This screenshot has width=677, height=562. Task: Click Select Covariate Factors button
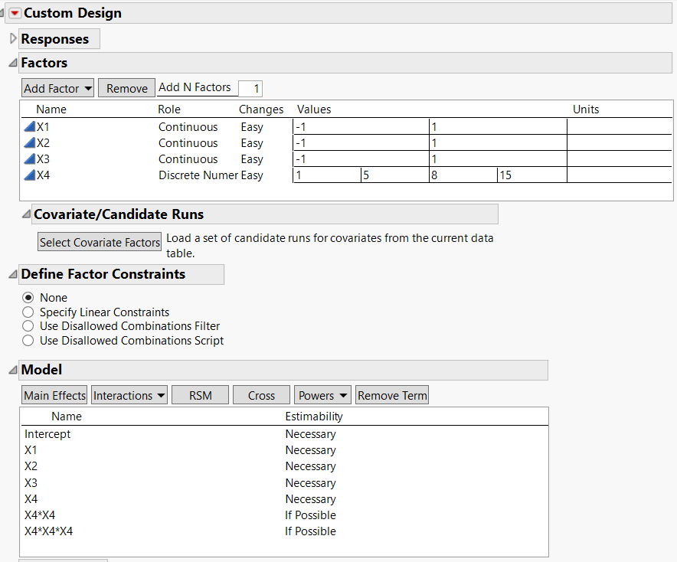(x=100, y=242)
